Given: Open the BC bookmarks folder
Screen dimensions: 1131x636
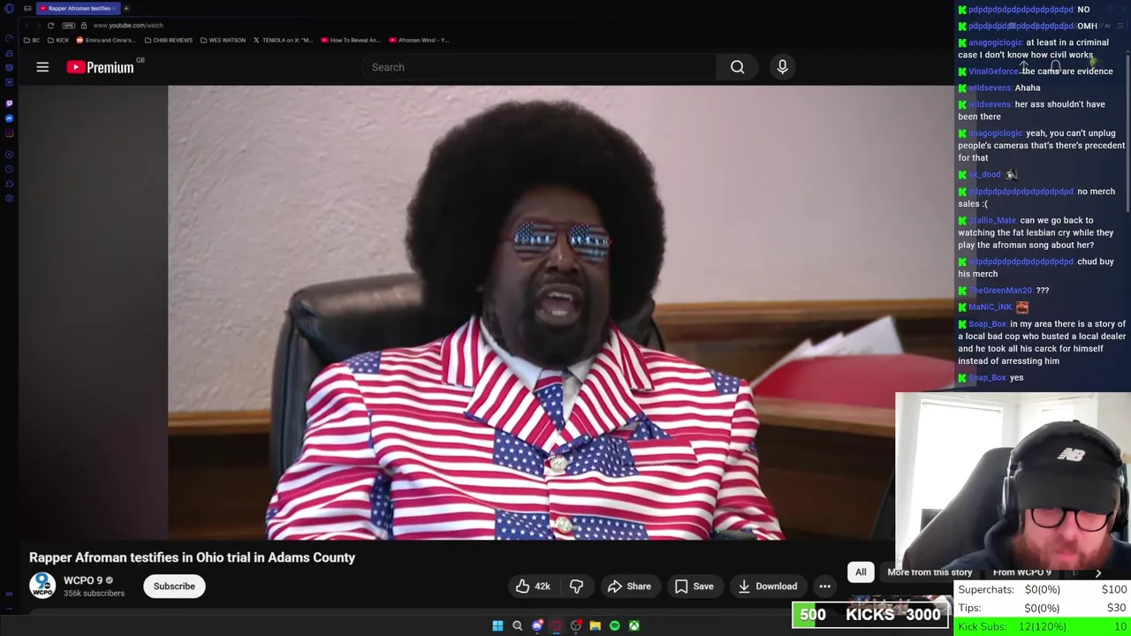Looking at the screenshot, I should pyautogui.click(x=32, y=40).
